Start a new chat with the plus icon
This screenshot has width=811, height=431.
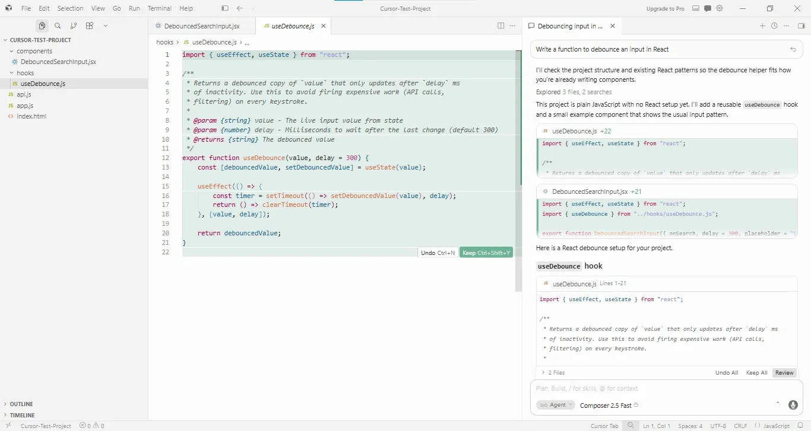click(x=762, y=26)
